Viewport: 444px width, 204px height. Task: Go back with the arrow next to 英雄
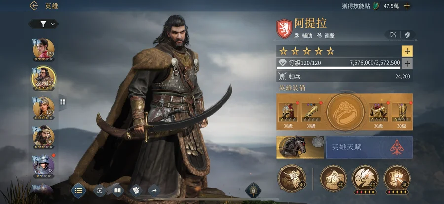tap(34, 6)
